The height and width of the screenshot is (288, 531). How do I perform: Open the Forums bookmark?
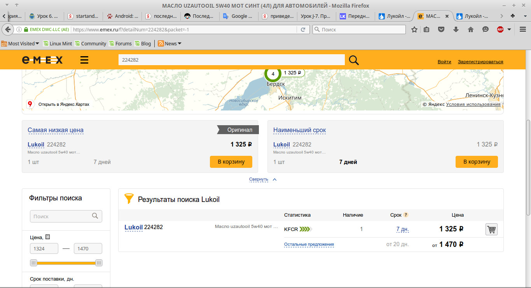tap(121, 43)
